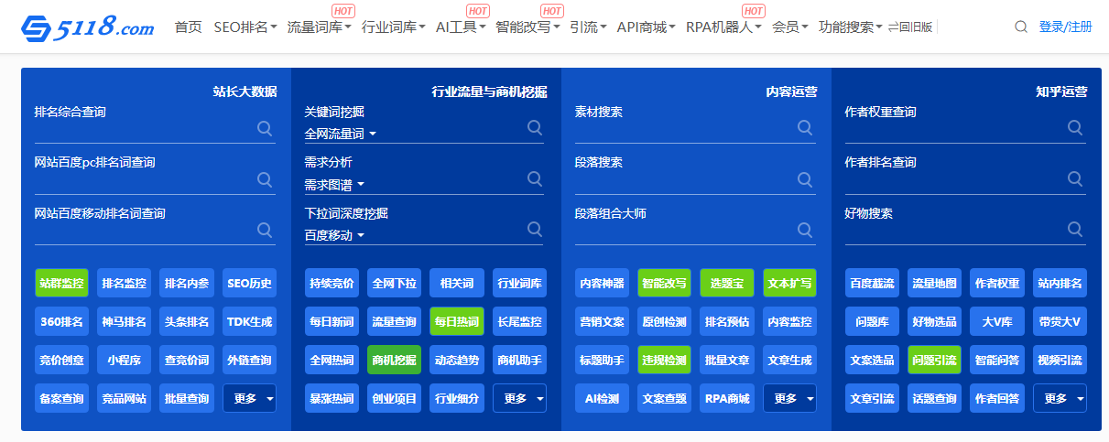Expand 更多 in 站长大数据 panel
Viewport: 1109px width, 442px height.
(249, 399)
